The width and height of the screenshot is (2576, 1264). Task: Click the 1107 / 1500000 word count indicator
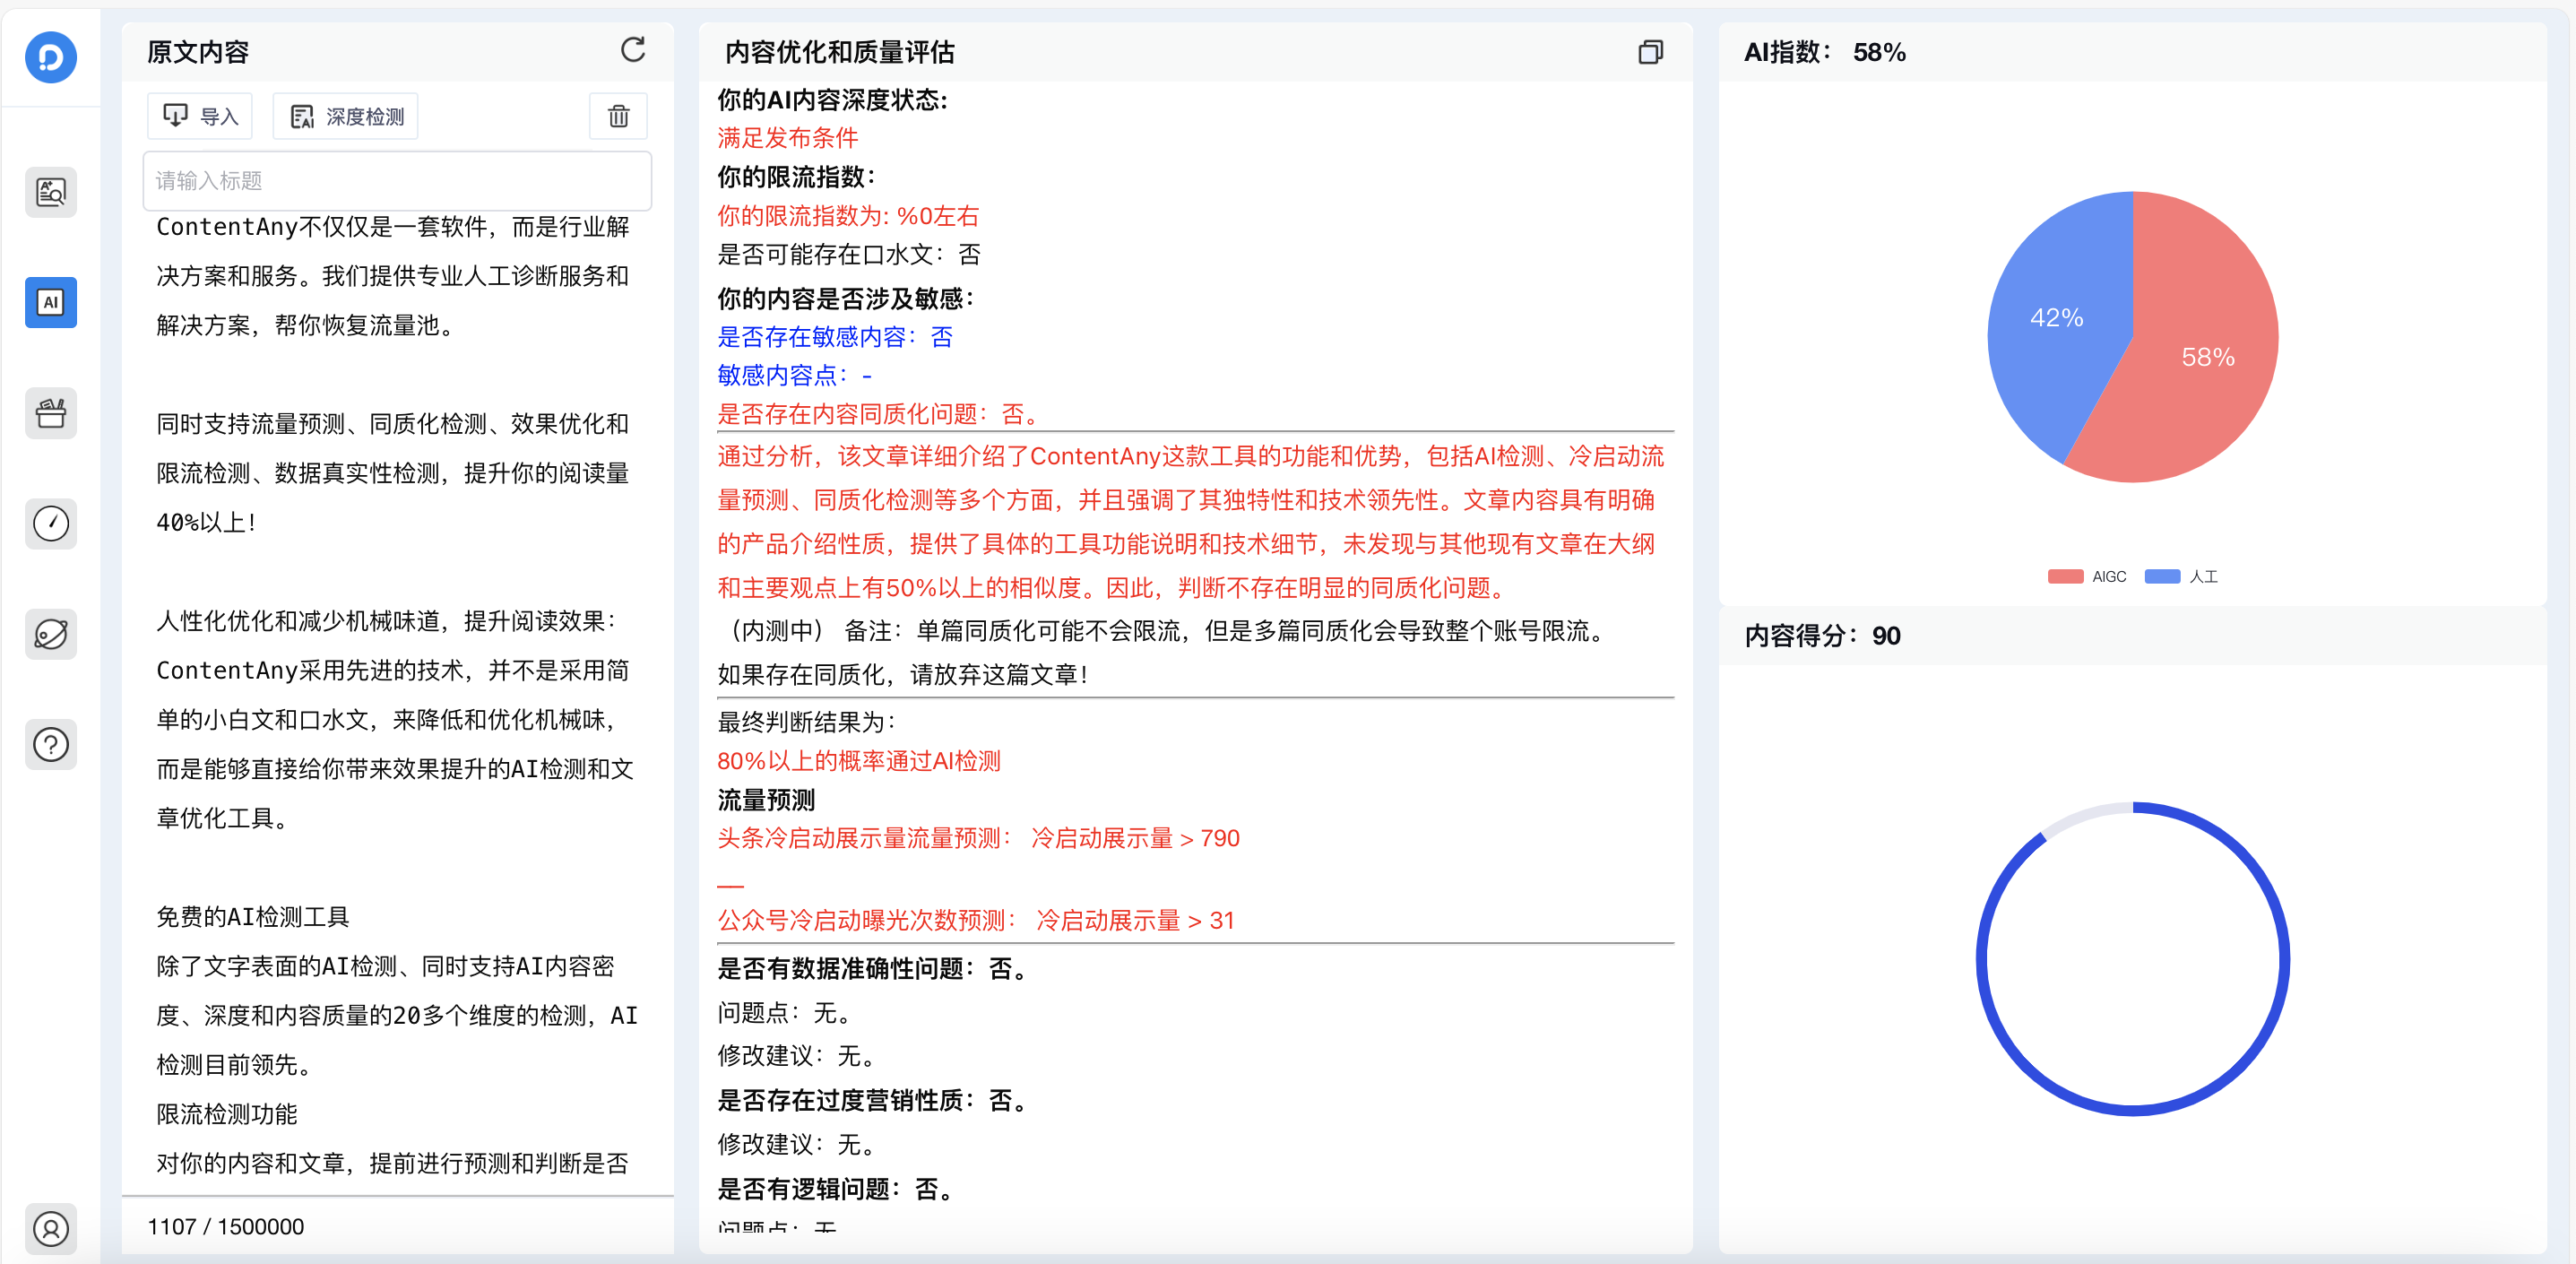(226, 1226)
